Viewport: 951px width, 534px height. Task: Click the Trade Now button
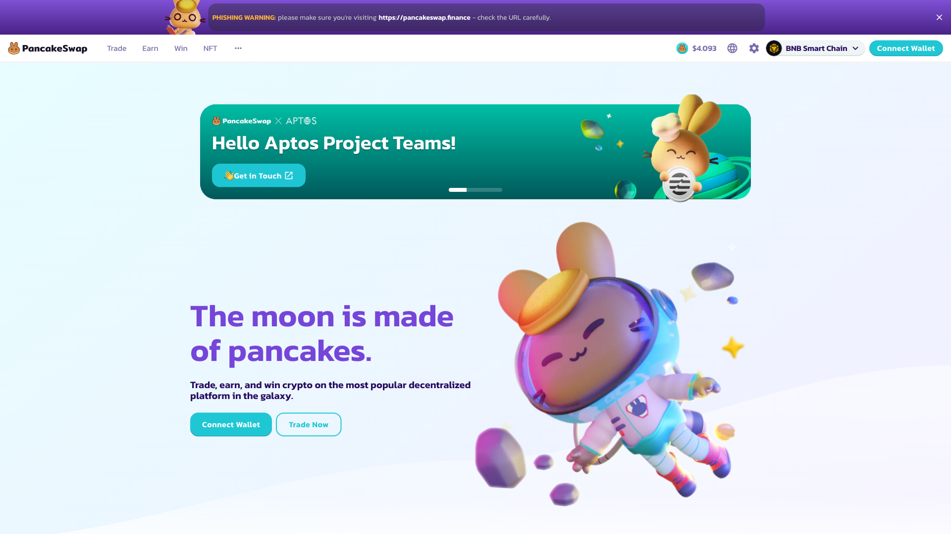coord(309,424)
